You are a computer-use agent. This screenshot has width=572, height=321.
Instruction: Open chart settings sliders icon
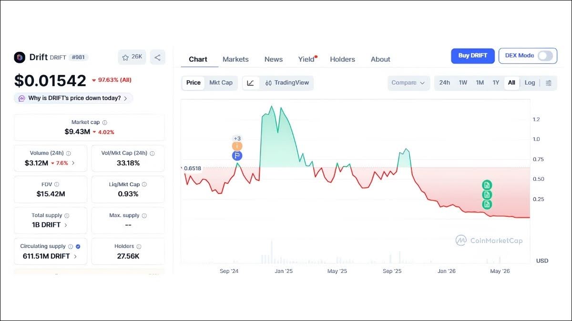(549, 83)
